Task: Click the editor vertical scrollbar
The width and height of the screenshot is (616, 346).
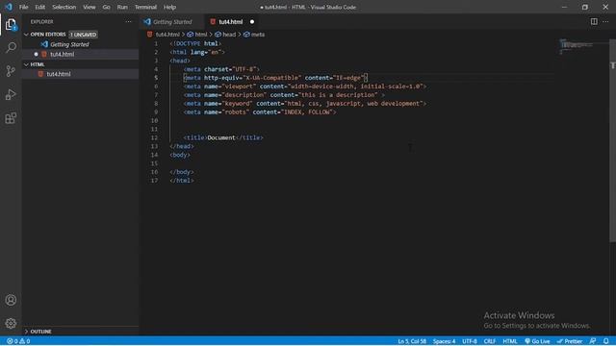Action: point(612,141)
